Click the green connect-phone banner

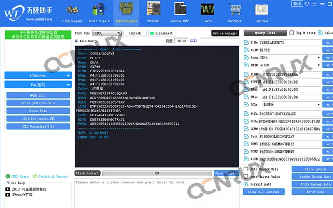38,35
